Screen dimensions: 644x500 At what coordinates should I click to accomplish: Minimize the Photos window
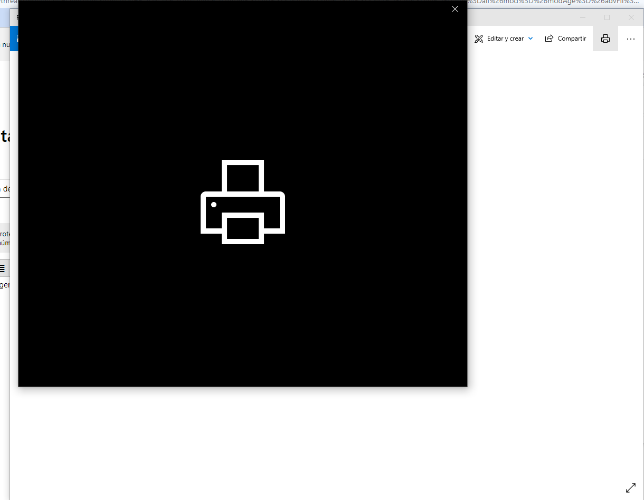click(x=583, y=17)
